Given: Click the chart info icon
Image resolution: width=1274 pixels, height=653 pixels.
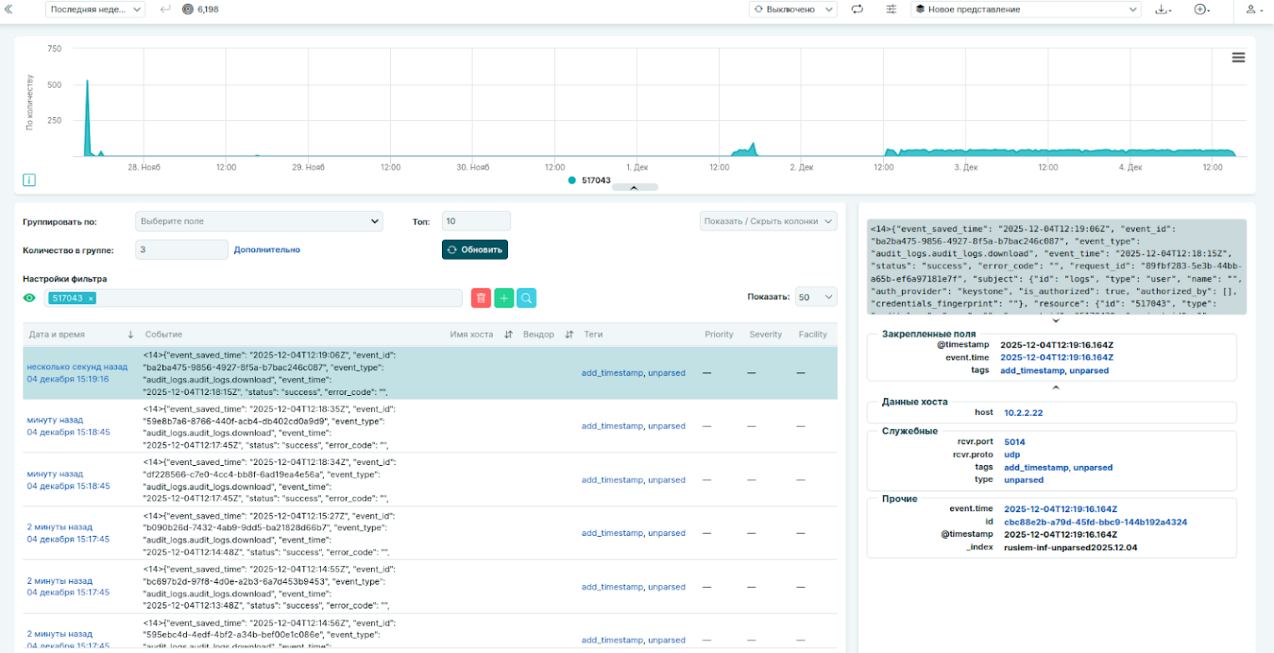Looking at the screenshot, I should 29,180.
